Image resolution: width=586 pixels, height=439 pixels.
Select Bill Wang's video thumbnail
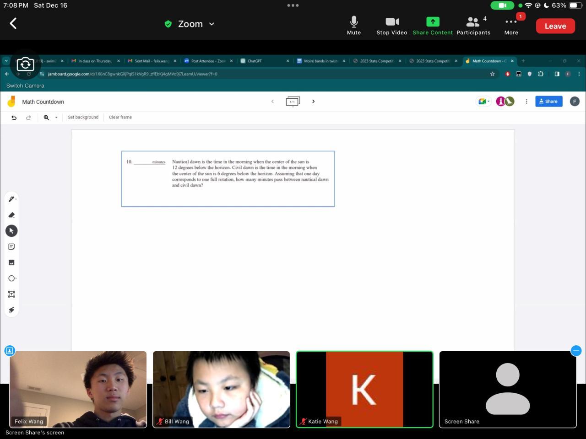[x=221, y=390]
